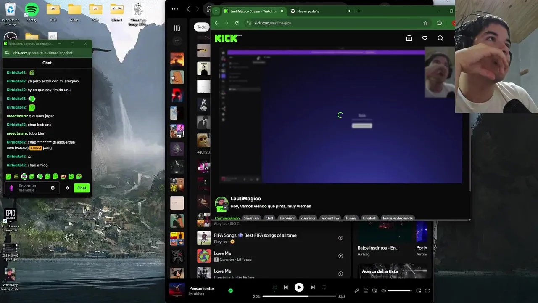Click moectmare username on 'tubo bien' message
This screenshot has height=303, width=538.
[17, 133]
